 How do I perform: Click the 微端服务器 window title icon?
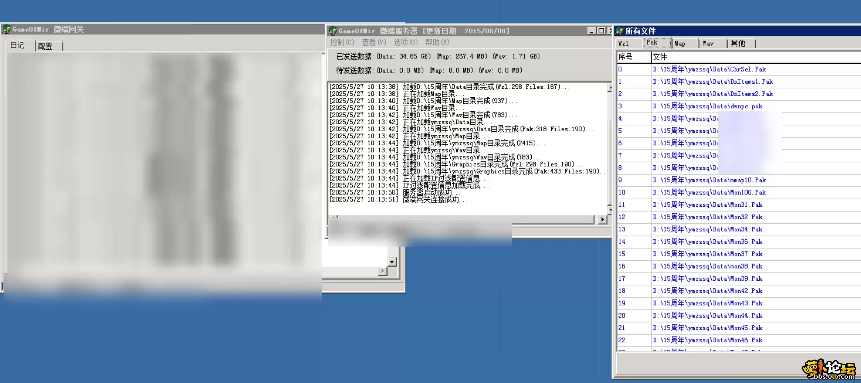pos(333,31)
